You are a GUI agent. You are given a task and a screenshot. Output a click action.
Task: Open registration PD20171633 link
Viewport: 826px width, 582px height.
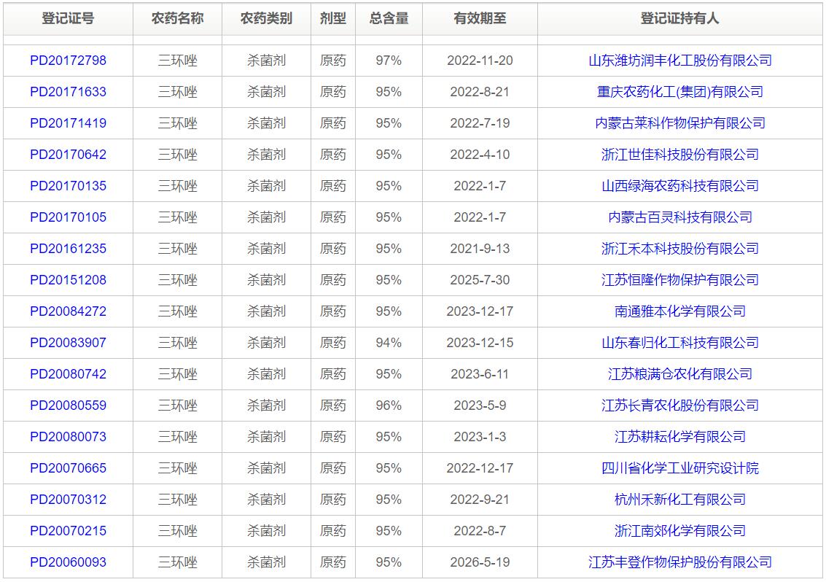tap(68, 92)
